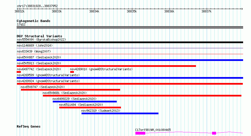
Task: Click the large magenta C17orf98 exon block
Action: click(140, 133)
